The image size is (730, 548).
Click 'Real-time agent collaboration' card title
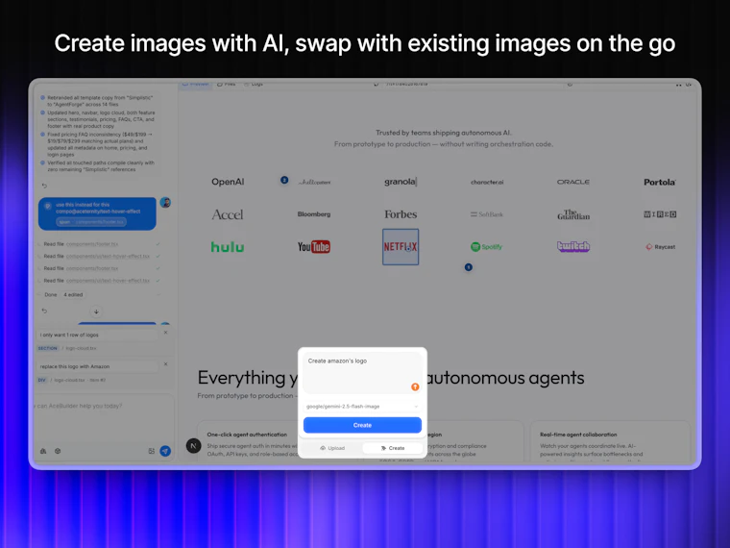click(x=578, y=435)
